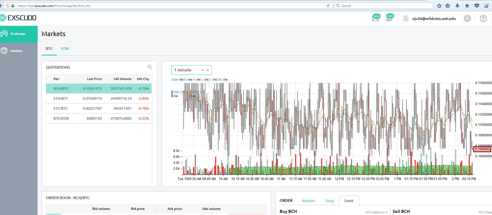The image size is (492, 215).
Task: Open the settings gear icon
Action: click(x=467, y=18)
